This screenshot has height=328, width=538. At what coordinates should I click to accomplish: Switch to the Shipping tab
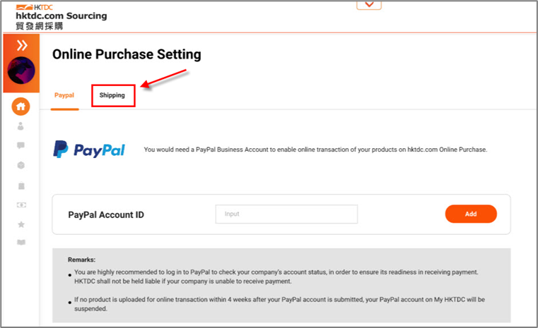[112, 95]
